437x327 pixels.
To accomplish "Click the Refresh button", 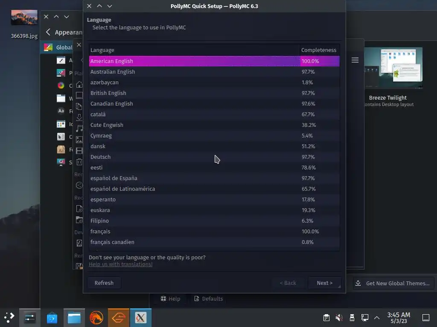I will [104, 283].
